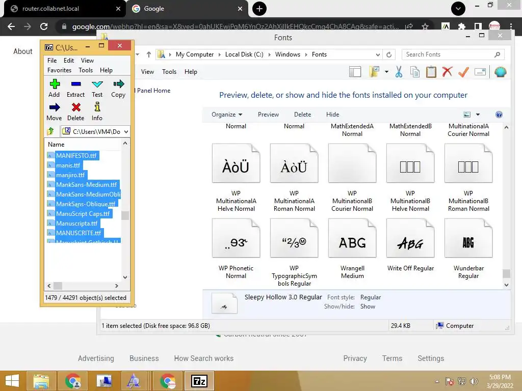Open the File menu in 7-Zip
The width and height of the screenshot is (522, 391).
tap(52, 61)
